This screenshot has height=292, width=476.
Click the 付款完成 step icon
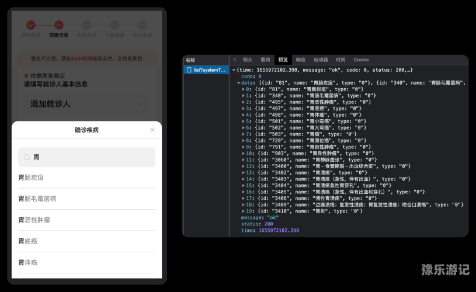coord(114,25)
